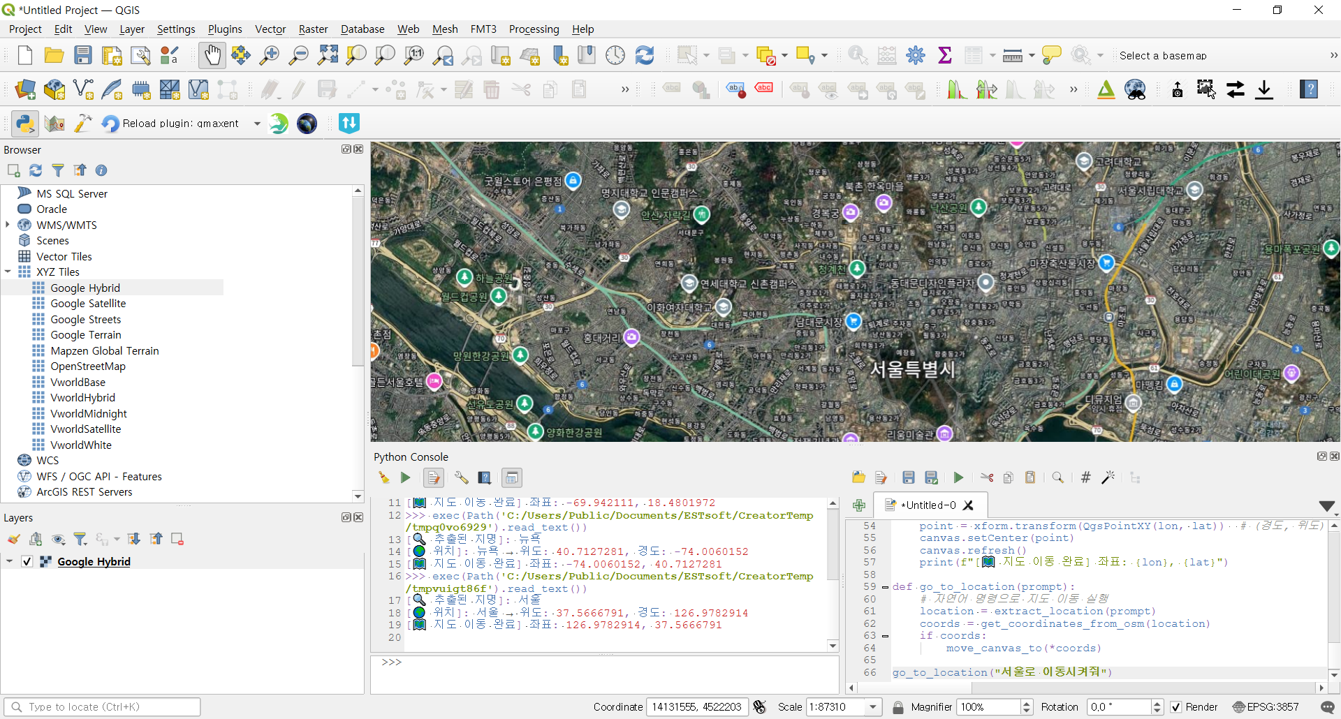
Task: Click the Statistical Summary sigma icon
Action: (x=944, y=55)
